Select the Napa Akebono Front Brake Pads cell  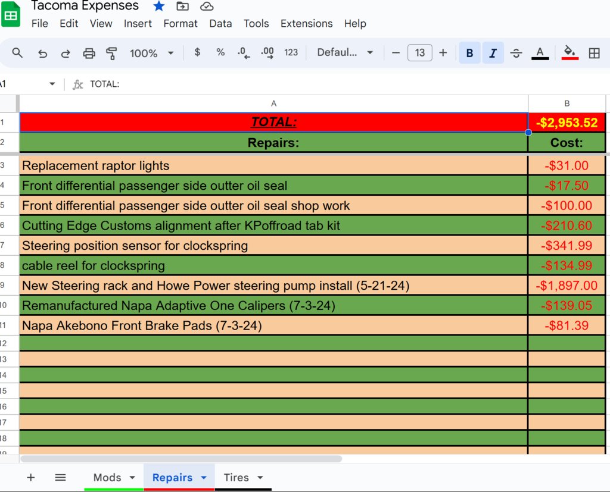[273, 325]
